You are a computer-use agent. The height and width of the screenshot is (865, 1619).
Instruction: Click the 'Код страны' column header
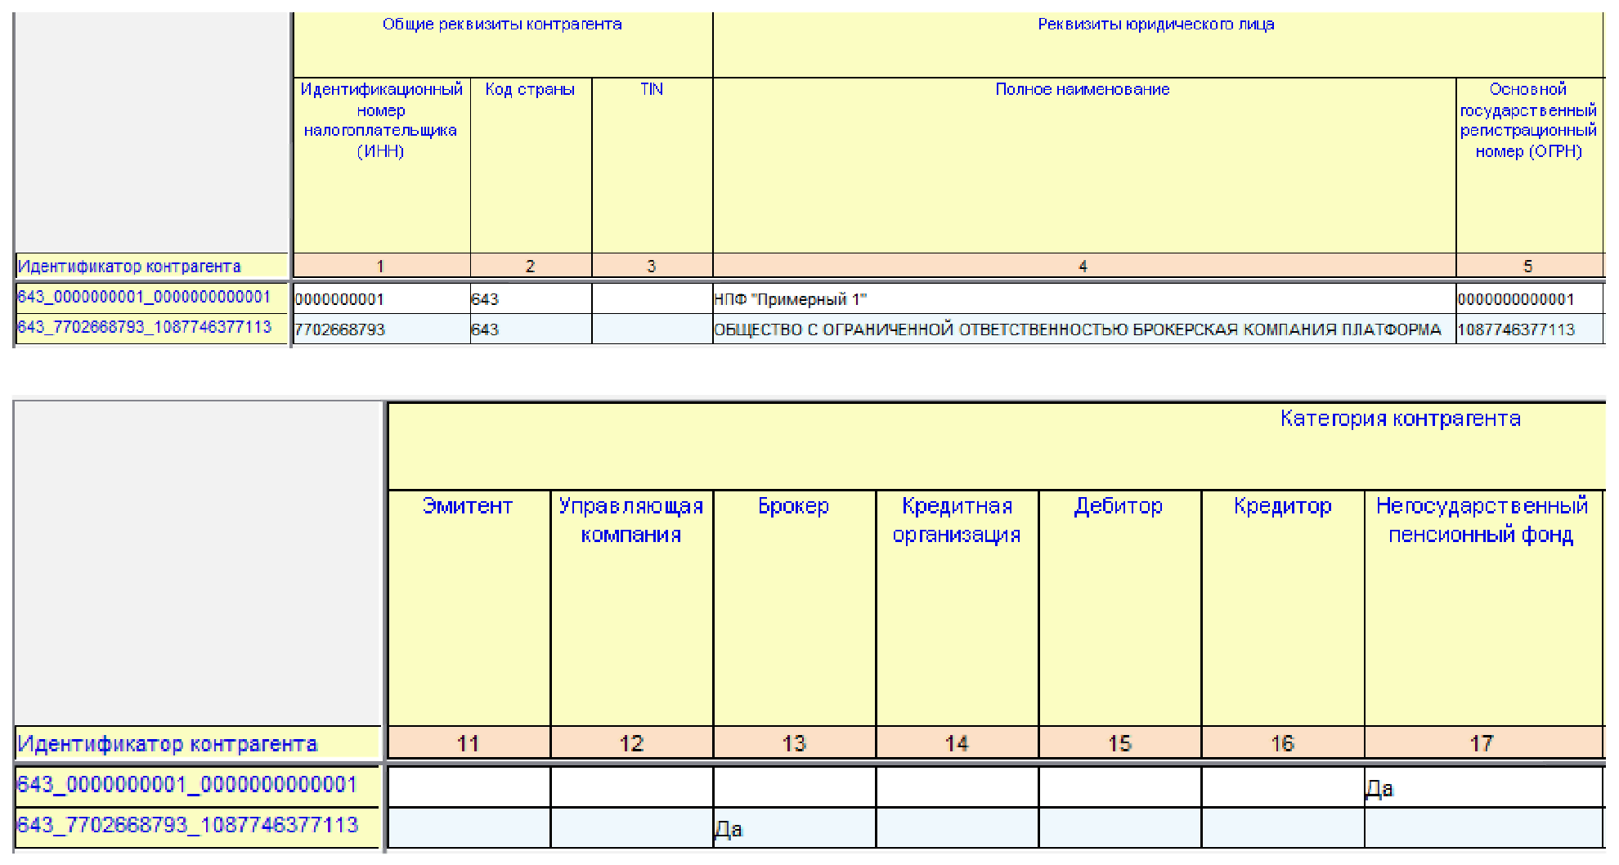531,165
